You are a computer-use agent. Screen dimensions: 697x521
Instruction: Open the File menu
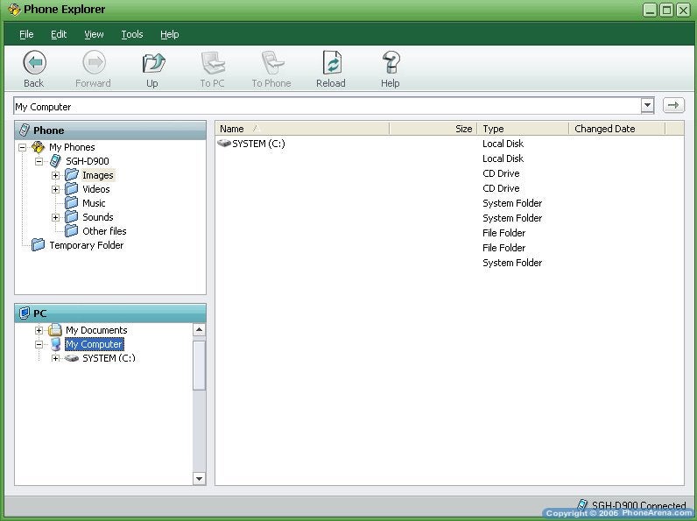click(26, 34)
